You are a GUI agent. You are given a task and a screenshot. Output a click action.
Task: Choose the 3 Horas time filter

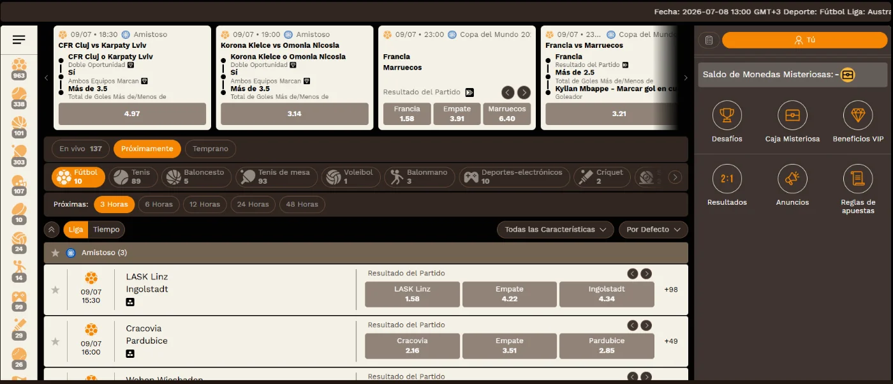click(114, 205)
